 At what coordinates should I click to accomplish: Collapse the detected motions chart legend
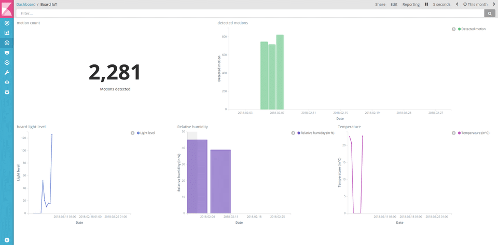point(453,29)
